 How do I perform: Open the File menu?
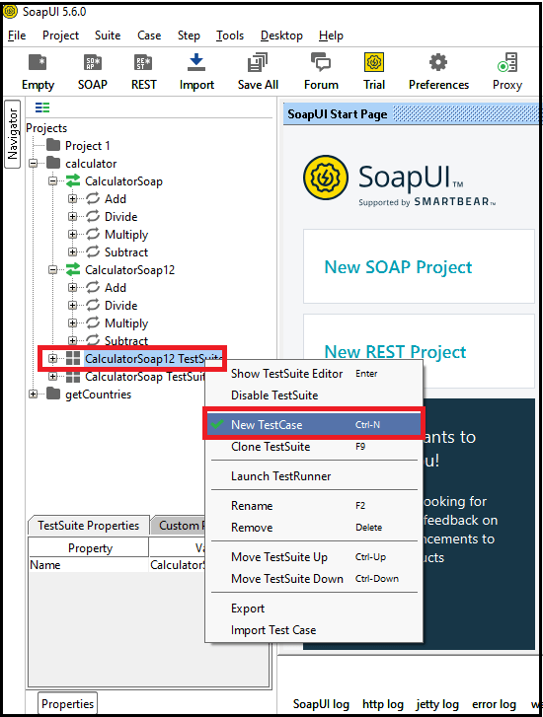coord(17,36)
